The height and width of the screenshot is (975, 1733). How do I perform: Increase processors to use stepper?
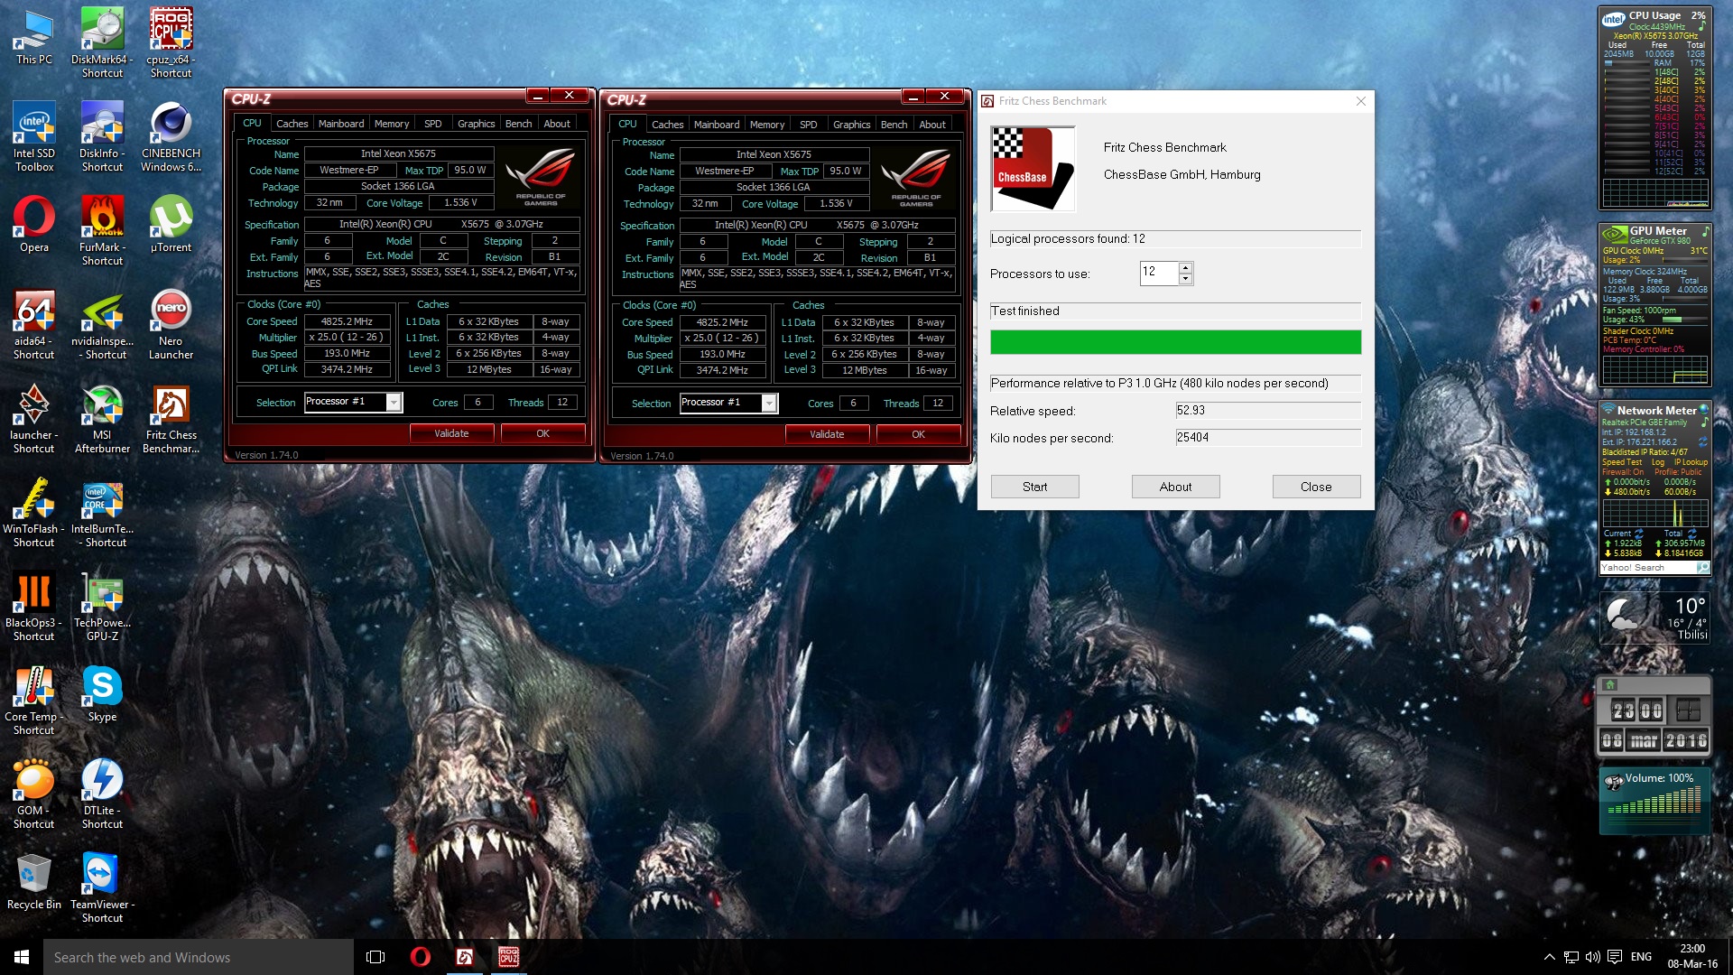(x=1186, y=267)
